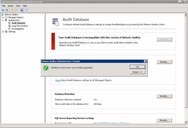Image resolution: width=188 pixels, height=128 pixels.
Task: Collapse the AuditArchive node
Action: (3, 20)
